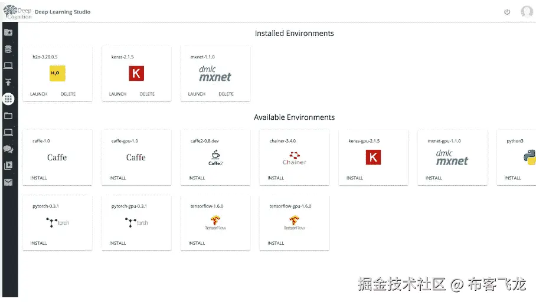Click the Python logo on python3 card
This screenshot has width=536, height=302.
tap(530, 157)
